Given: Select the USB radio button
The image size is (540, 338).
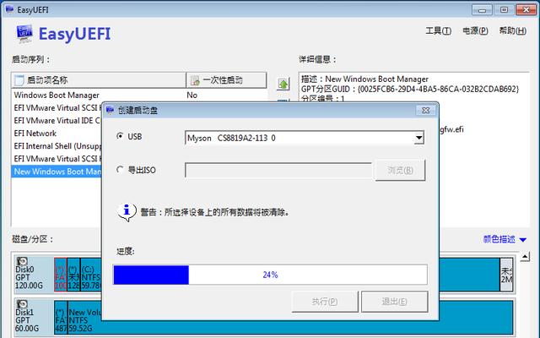Looking at the screenshot, I should 120,136.
